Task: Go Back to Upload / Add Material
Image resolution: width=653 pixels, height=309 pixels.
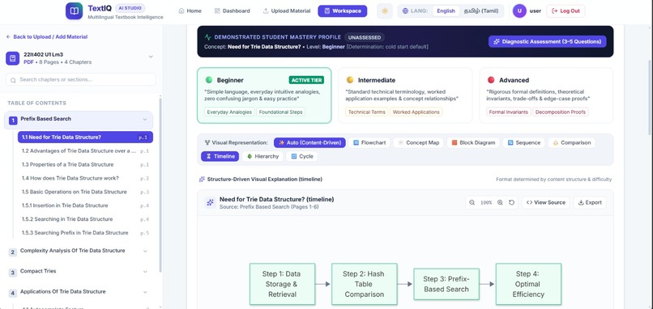Action: point(47,37)
